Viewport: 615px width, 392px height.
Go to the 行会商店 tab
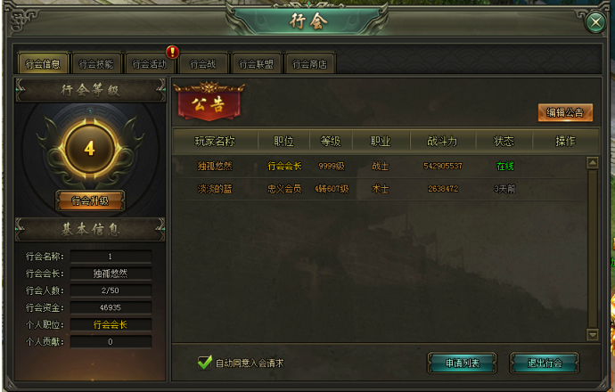[309, 63]
